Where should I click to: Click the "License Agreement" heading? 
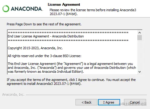click(x=64, y=5)
